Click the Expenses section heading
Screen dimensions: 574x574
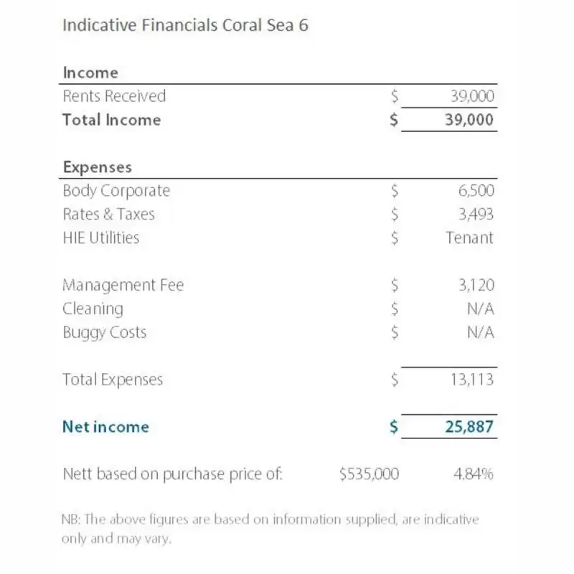(98, 167)
